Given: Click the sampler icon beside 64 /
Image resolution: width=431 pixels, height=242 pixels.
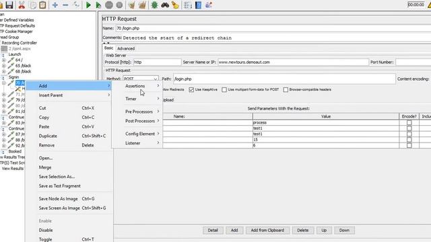Looking at the screenshot, I should [x=11, y=60].
